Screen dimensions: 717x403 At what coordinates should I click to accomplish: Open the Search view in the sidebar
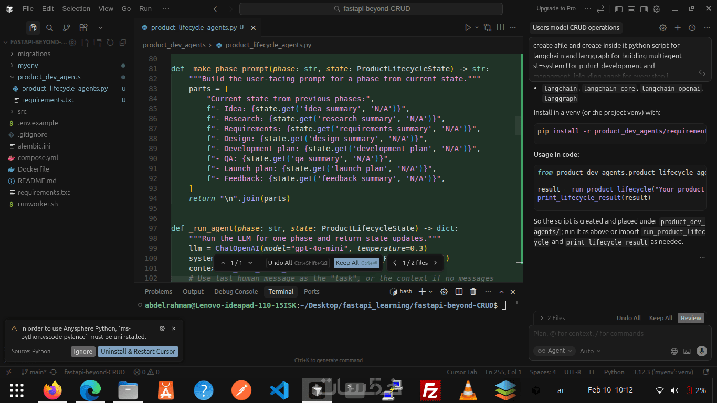tap(49, 28)
